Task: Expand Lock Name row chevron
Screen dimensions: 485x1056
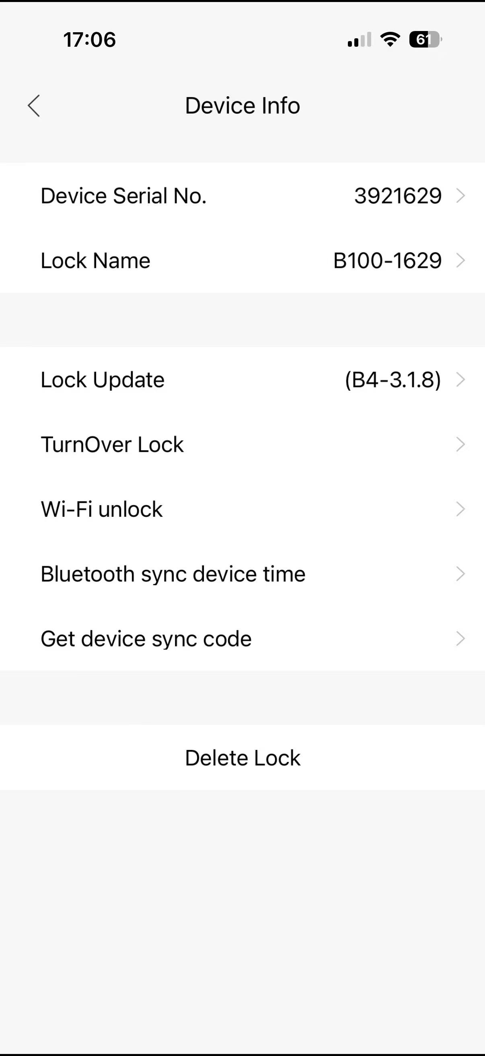Action: tap(460, 260)
